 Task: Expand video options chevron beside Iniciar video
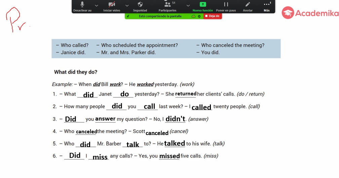[x=127, y=6]
